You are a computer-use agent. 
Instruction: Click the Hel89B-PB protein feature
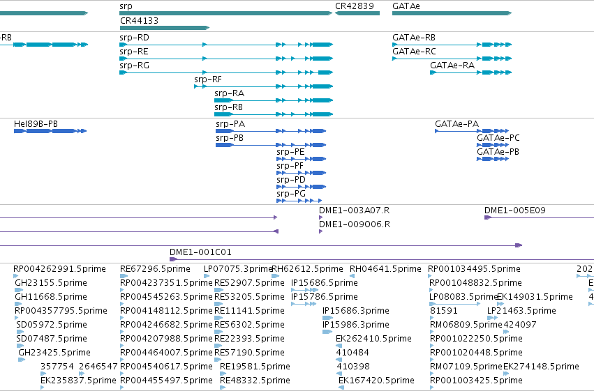[x=50, y=131]
